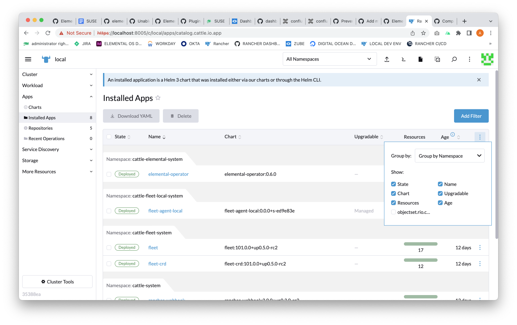Uncheck State column visibility
Viewport: 517px width, 325px height.
point(393,184)
